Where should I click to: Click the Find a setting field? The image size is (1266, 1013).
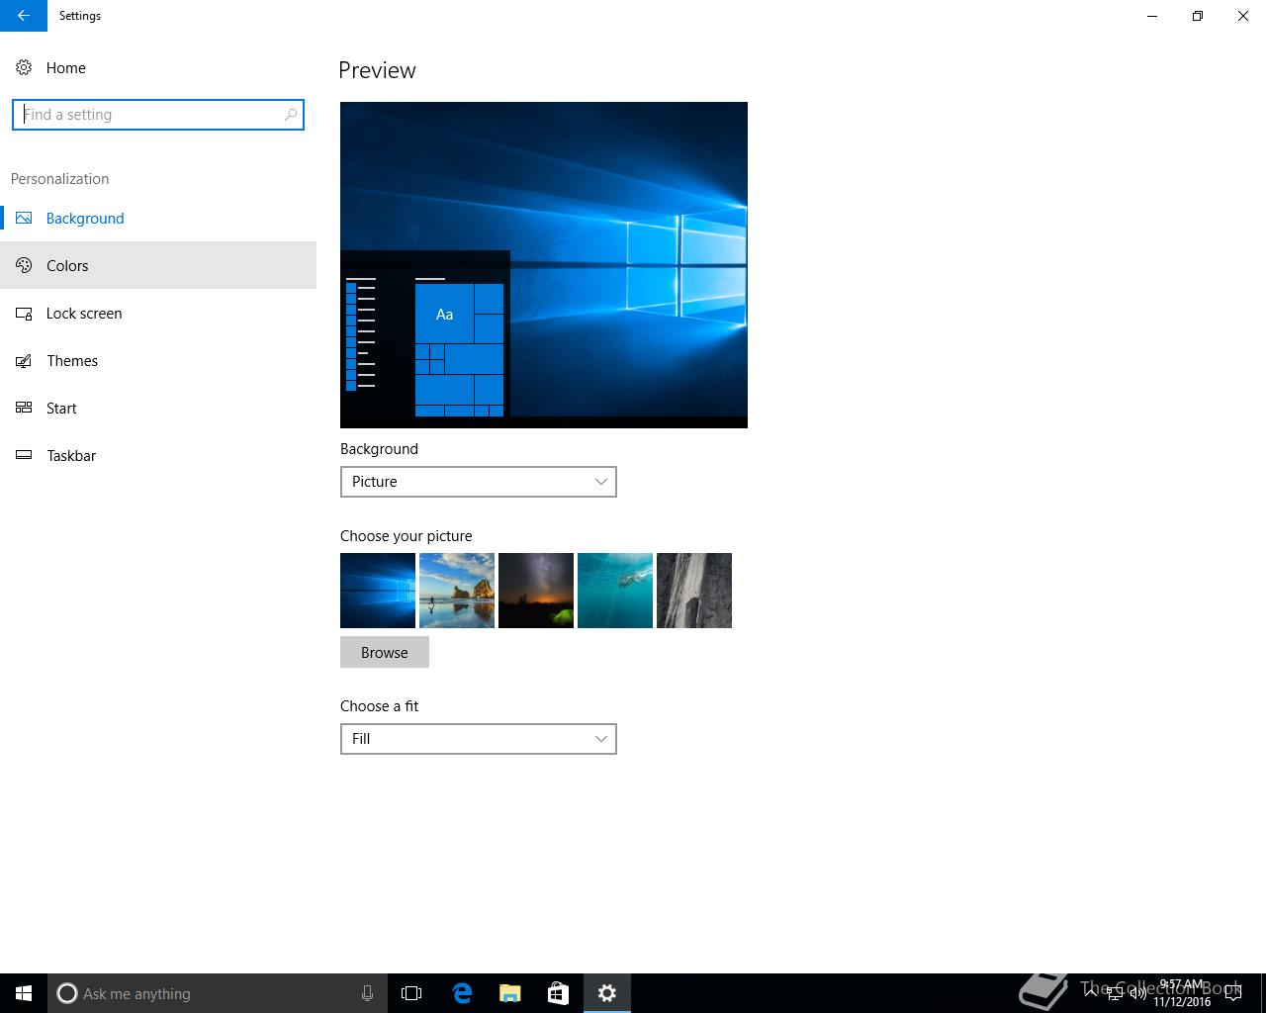coord(148,115)
